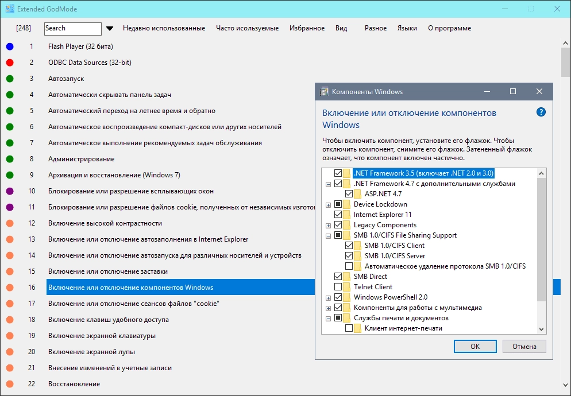Click the green dot beside Администрирование
The height and width of the screenshot is (396, 571).
(10, 159)
